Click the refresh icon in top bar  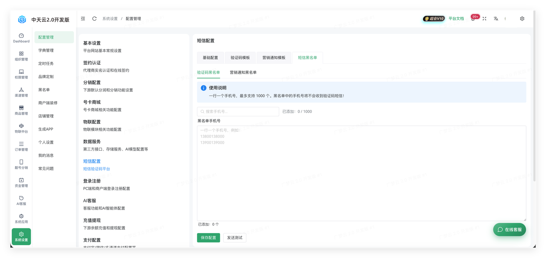point(94,19)
